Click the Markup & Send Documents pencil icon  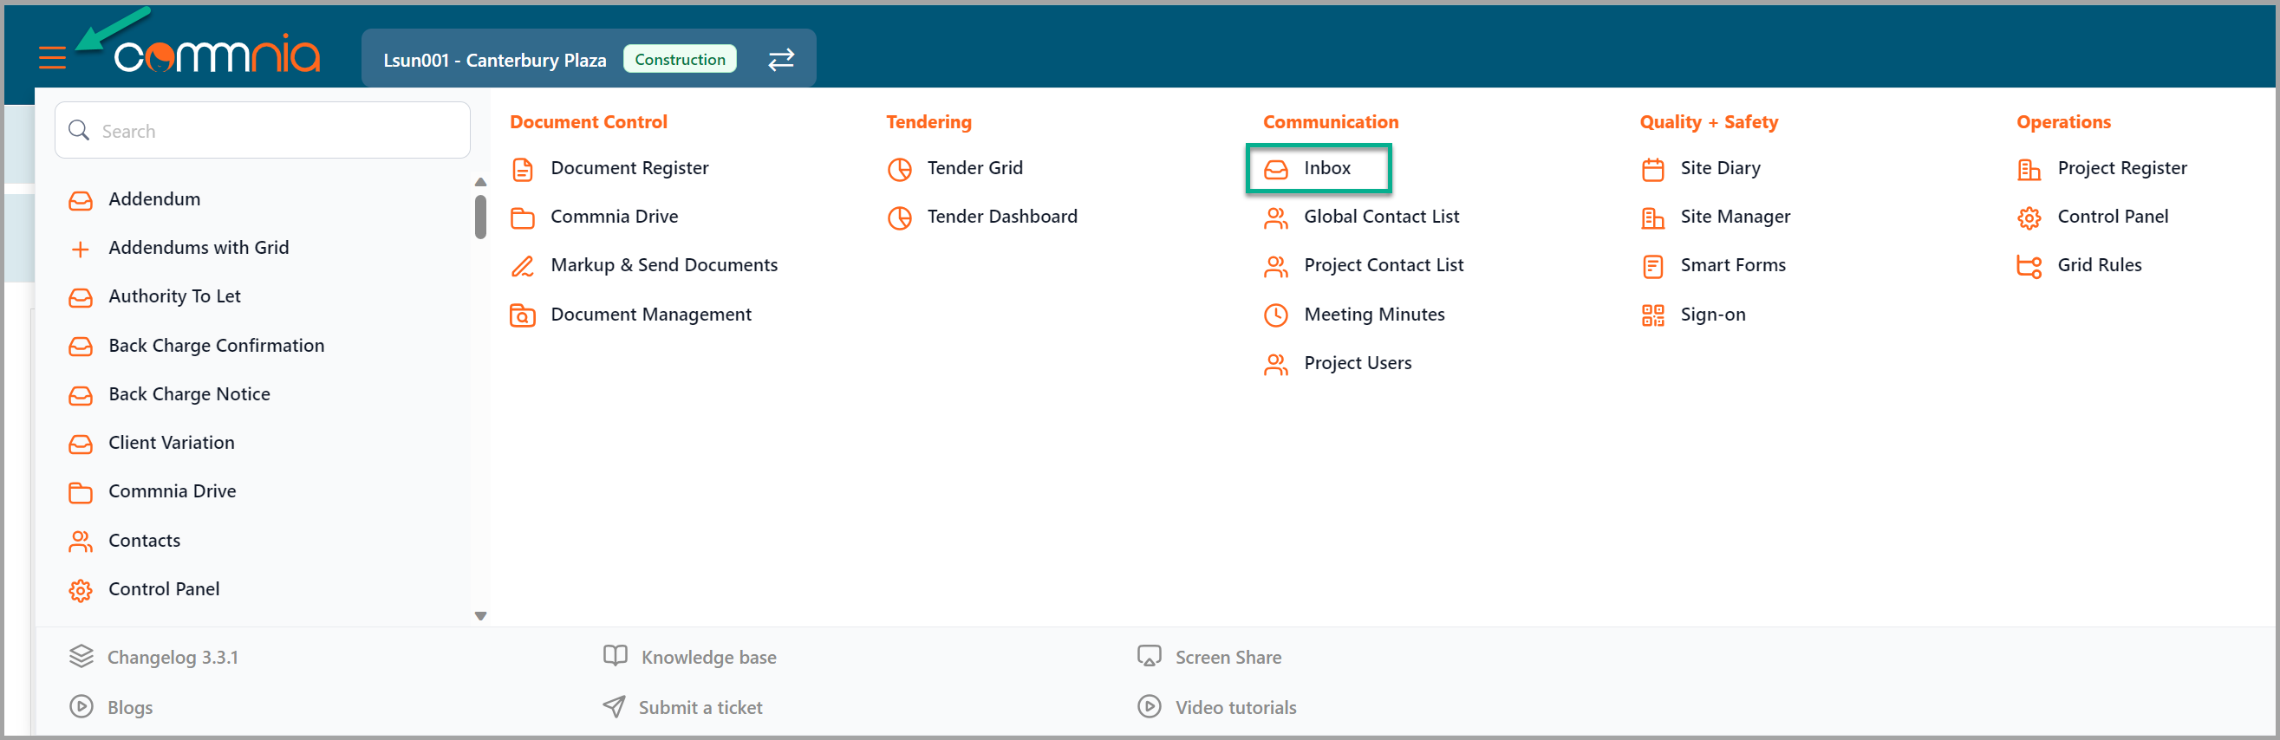pos(523,265)
